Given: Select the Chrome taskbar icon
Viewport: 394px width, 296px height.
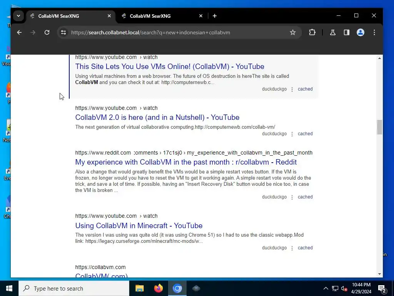Looking at the screenshot, I should [x=177, y=288].
